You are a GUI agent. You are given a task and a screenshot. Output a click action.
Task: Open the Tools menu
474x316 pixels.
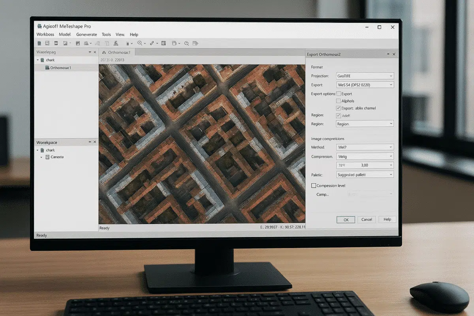click(106, 34)
